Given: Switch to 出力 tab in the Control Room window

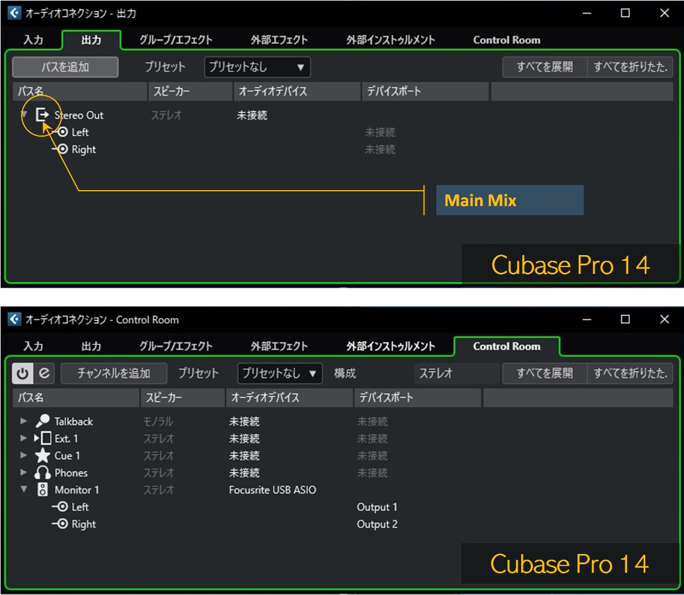Looking at the screenshot, I should pos(91,346).
